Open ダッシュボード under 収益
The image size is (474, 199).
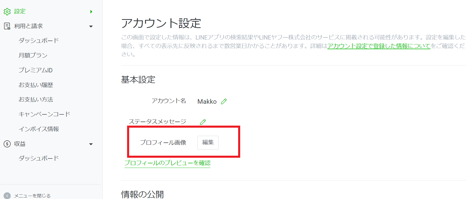pos(39,158)
